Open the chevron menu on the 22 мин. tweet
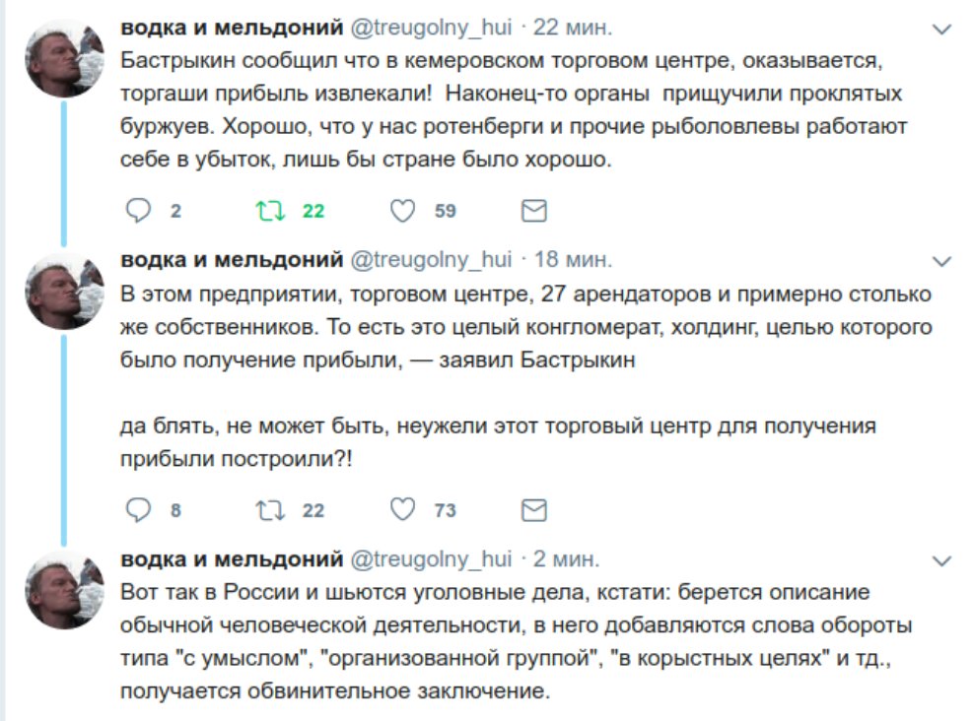Image resolution: width=973 pixels, height=721 pixels. coord(942,30)
